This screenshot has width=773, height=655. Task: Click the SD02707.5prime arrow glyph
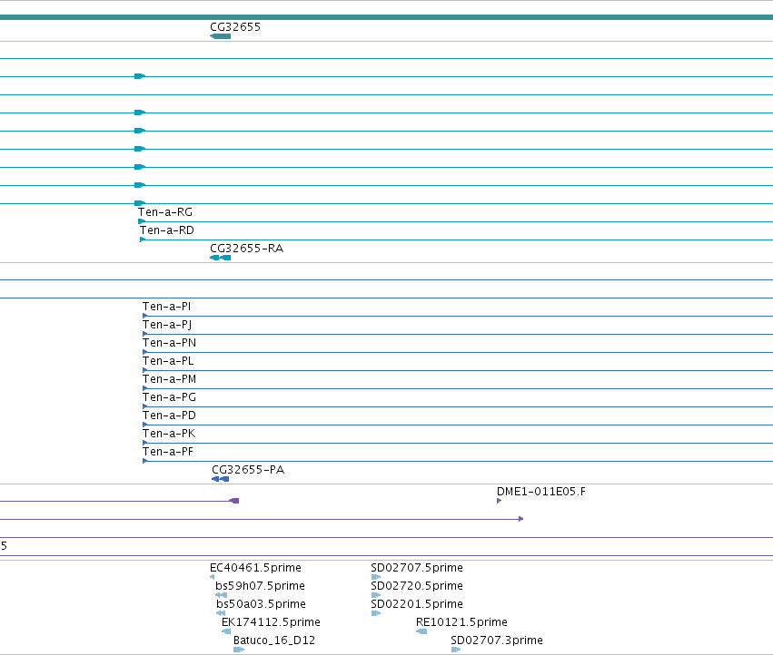[x=376, y=577]
